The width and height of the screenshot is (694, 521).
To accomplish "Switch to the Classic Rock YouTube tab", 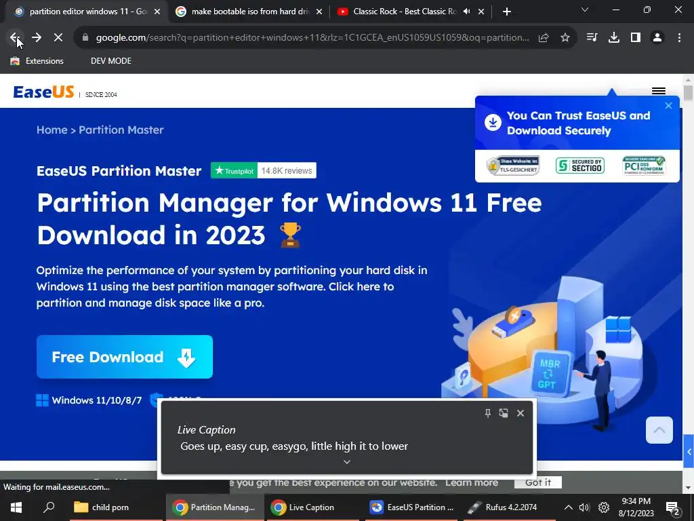I will click(411, 12).
